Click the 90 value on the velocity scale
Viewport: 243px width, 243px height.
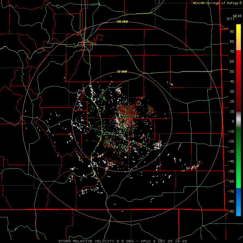[232, 32]
